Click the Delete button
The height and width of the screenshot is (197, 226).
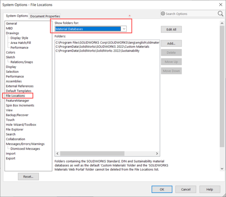pyautogui.click(x=171, y=52)
